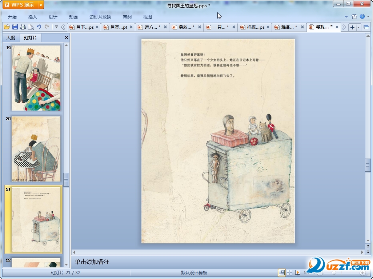Undo the last action
This screenshot has height=279, width=373.
39,27
